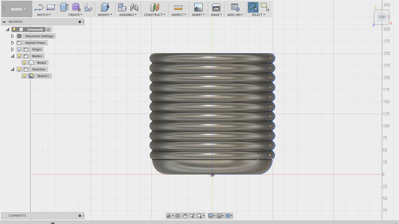Expand the Document Settings node

(12, 36)
